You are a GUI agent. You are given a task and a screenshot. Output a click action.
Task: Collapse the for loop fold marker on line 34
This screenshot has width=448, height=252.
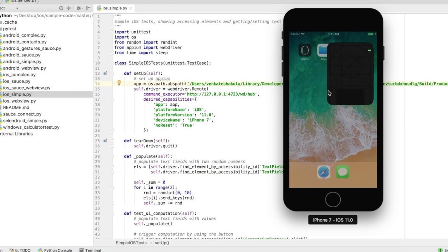pyautogui.click(x=112, y=187)
